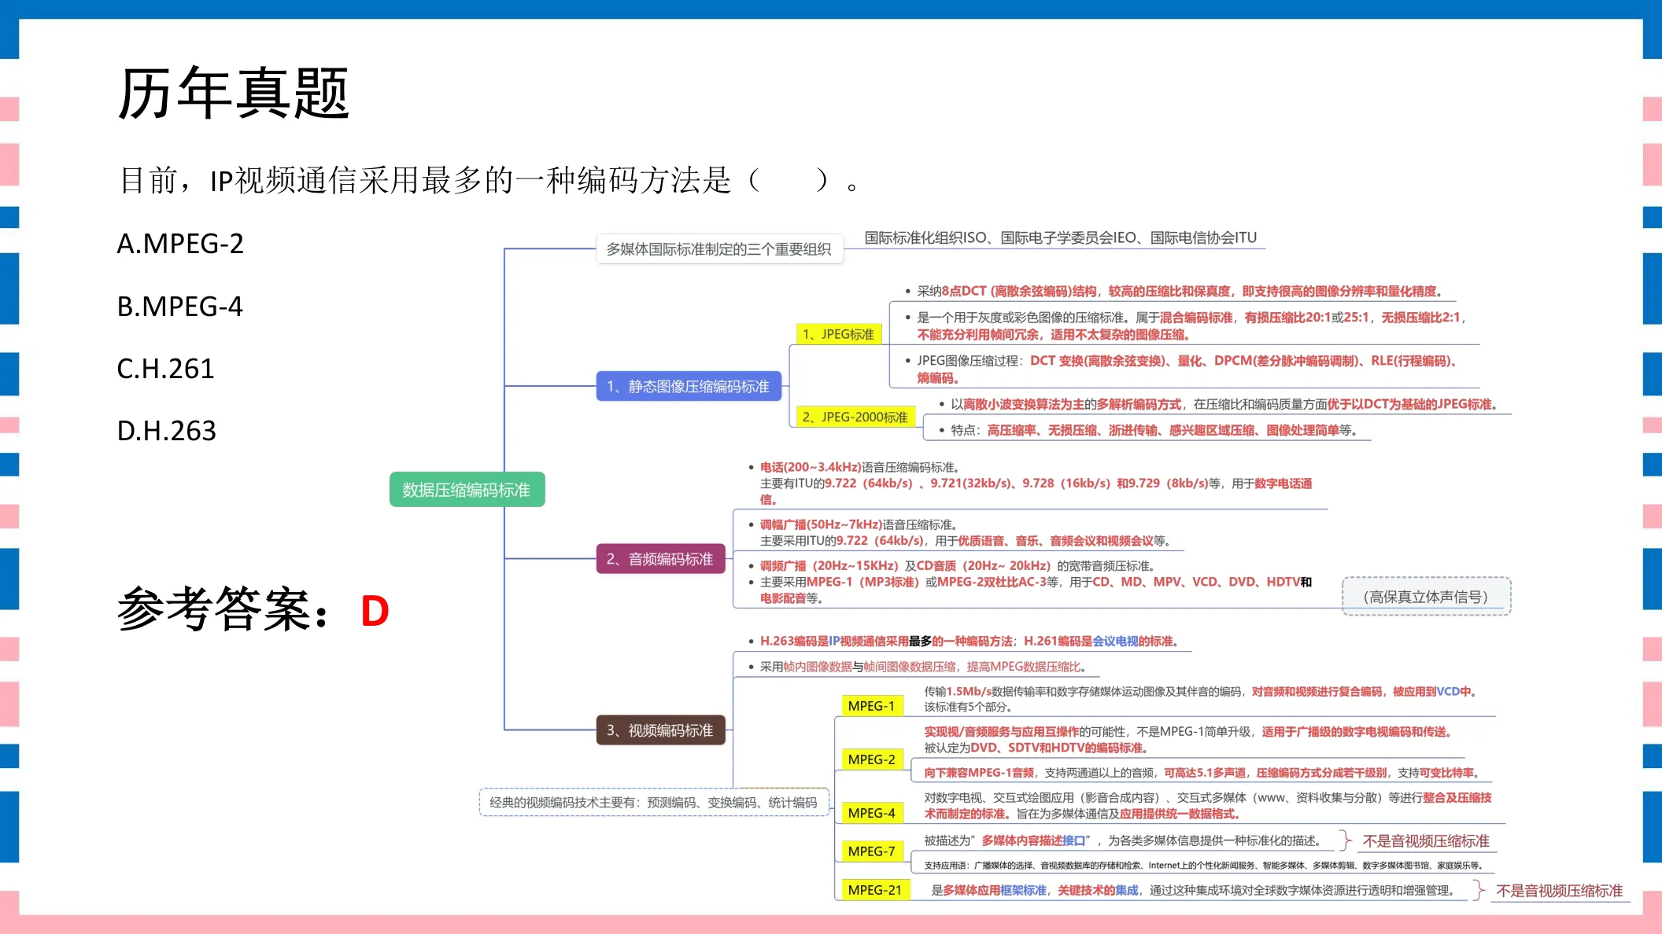1662x934 pixels.
Task: Choose option C.H.261
Action: click(x=166, y=368)
